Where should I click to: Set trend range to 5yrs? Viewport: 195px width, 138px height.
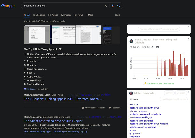coord(149,47)
